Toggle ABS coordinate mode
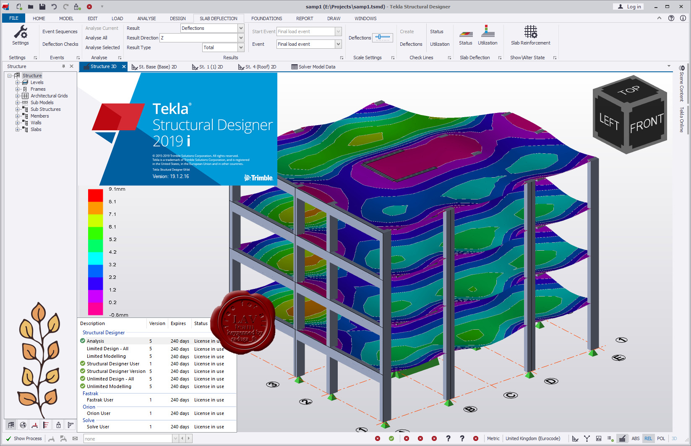691x446 pixels. point(636,438)
